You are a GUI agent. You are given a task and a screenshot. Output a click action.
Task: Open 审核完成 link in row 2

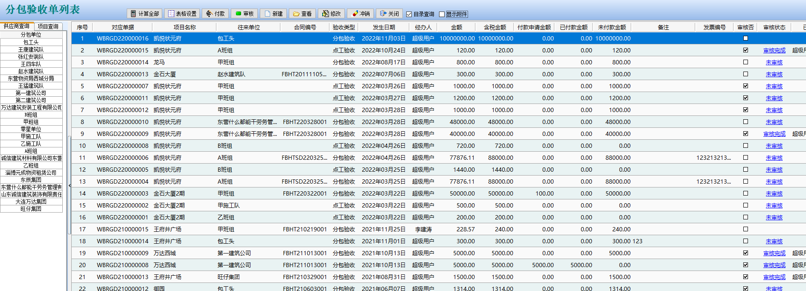click(x=774, y=50)
